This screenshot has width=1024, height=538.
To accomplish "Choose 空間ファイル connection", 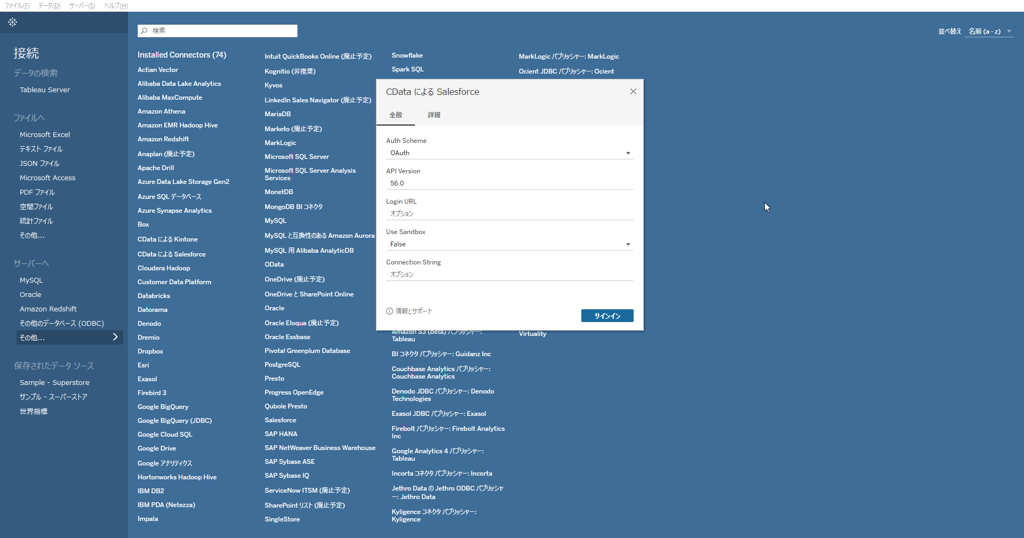I will pyautogui.click(x=36, y=207).
